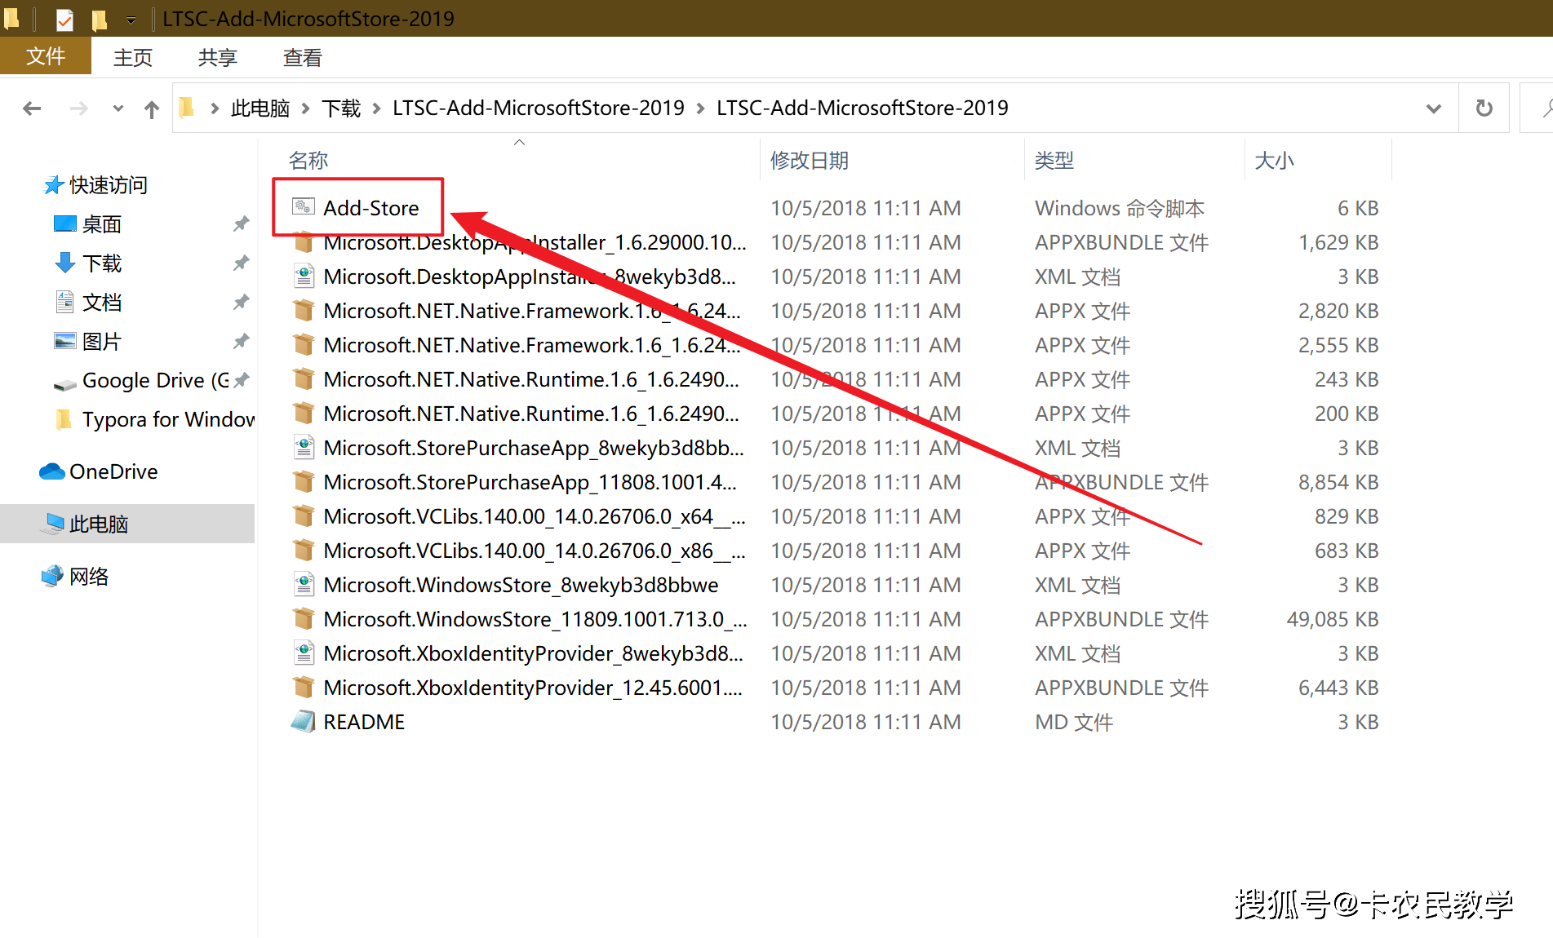The height and width of the screenshot is (938, 1553).
Task: Click the README file icon
Action: [x=304, y=721]
